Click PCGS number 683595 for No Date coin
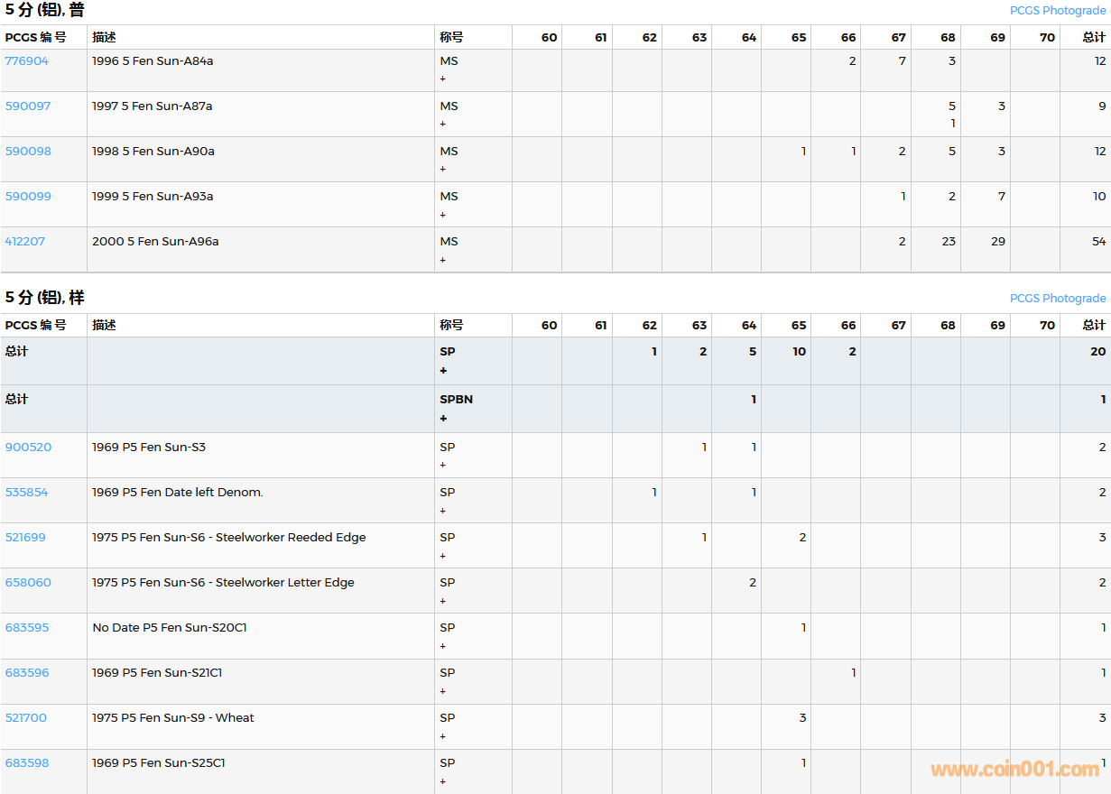This screenshot has width=1111, height=794. pyautogui.click(x=27, y=628)
